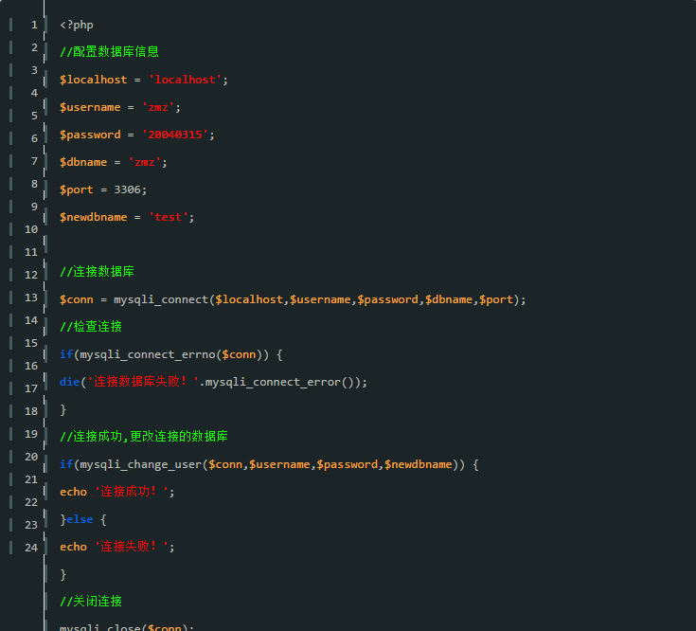Click line number 6 in the gutter
The image size is (696, 631).
[34, 138]
